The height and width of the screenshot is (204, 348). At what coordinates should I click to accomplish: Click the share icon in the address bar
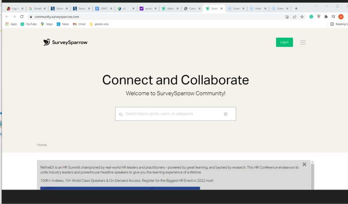[x=294, y=16]
